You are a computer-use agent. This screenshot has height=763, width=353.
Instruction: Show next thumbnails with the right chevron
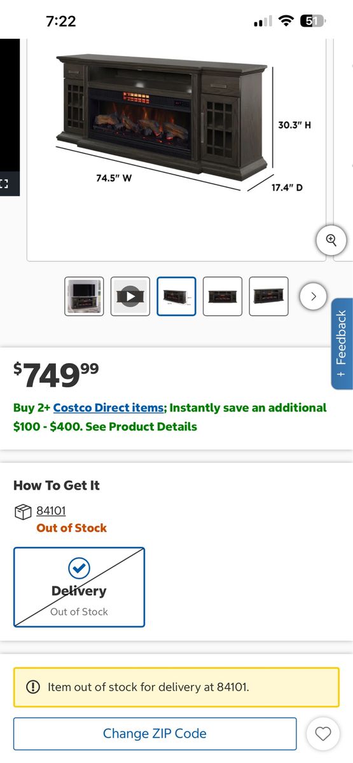[x=313, y=296]
